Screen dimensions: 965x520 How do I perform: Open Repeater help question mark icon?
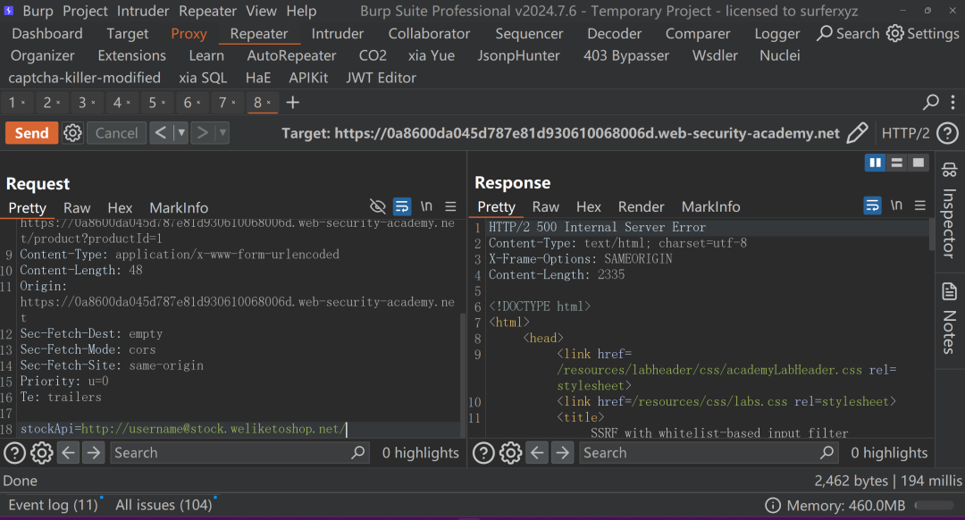(948, 133)
